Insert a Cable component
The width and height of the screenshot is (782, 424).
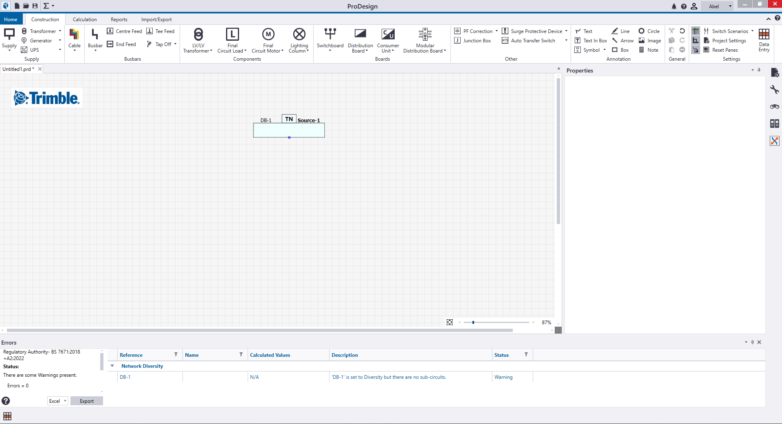(x=74, y=39)
